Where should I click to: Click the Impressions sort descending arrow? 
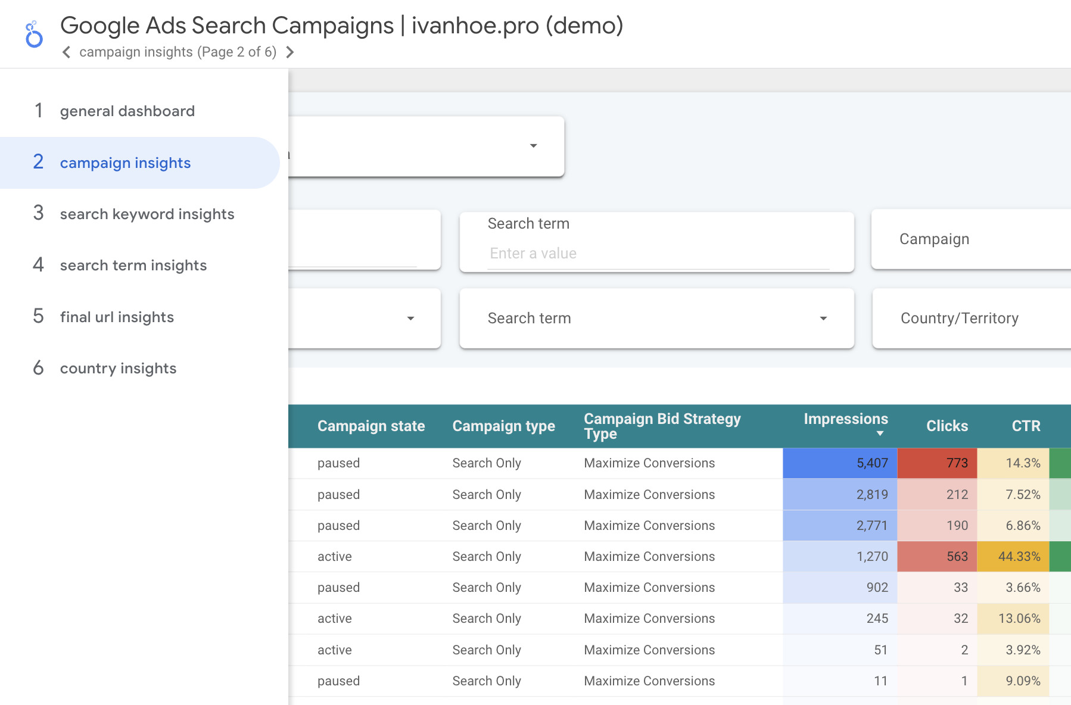880,433
